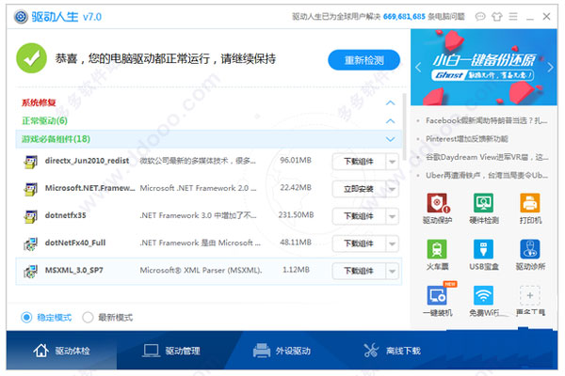This screenshot has height=376, width=565.
Task: Open the 免费WiFi tool
Action: 483,295
